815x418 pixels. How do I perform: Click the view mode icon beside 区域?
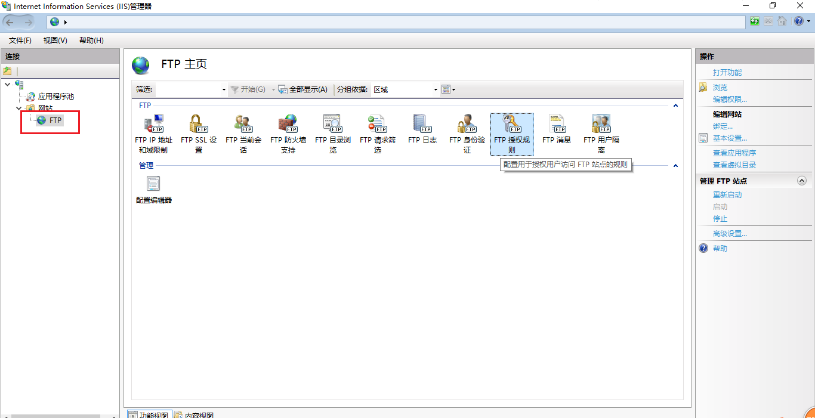pyautogui.click(x=446, y=89)
